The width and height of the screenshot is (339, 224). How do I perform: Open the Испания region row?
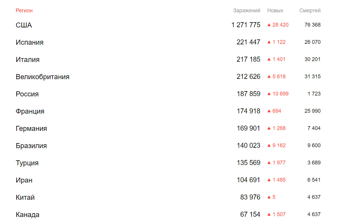point(168,42)
